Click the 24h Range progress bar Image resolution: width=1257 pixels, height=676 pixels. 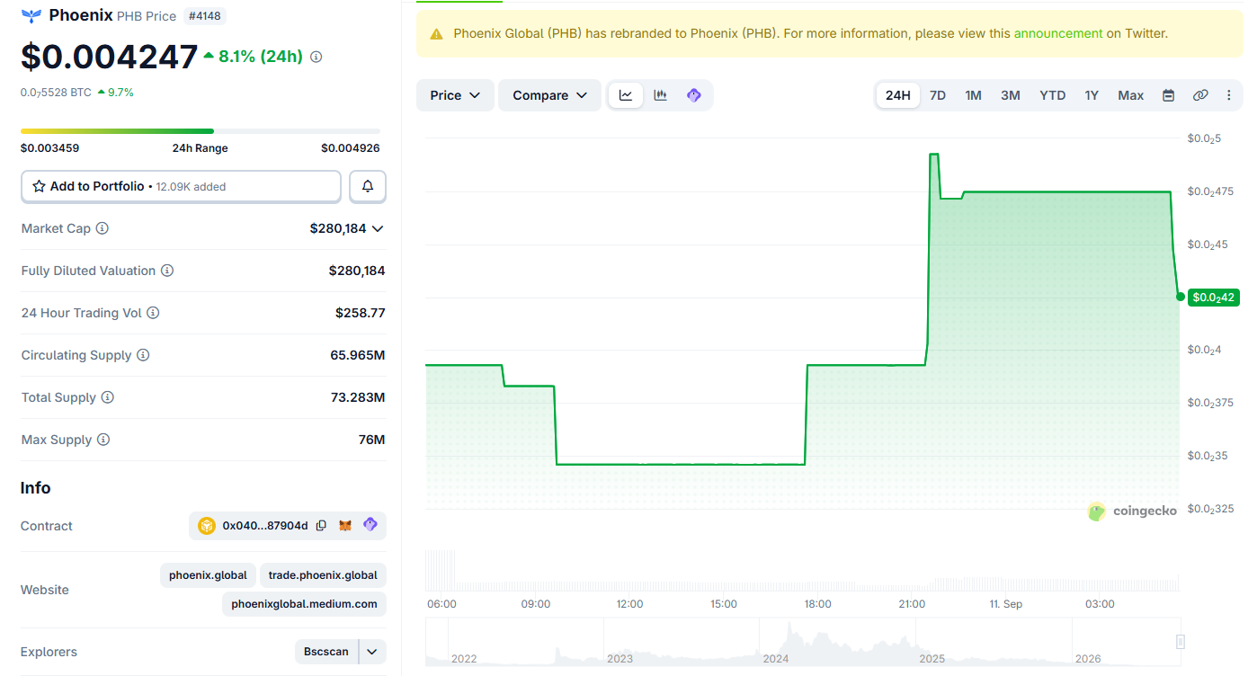tap(201, 131)
